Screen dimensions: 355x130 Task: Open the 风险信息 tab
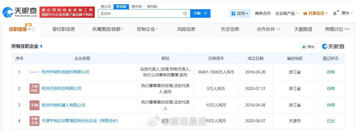[x=186, y=29]
